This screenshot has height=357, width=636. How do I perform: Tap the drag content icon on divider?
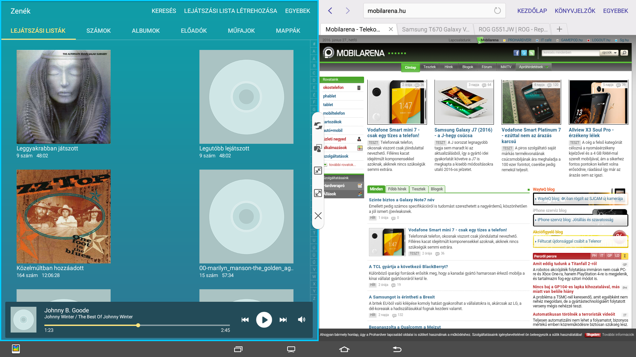[x=318, y=148]
